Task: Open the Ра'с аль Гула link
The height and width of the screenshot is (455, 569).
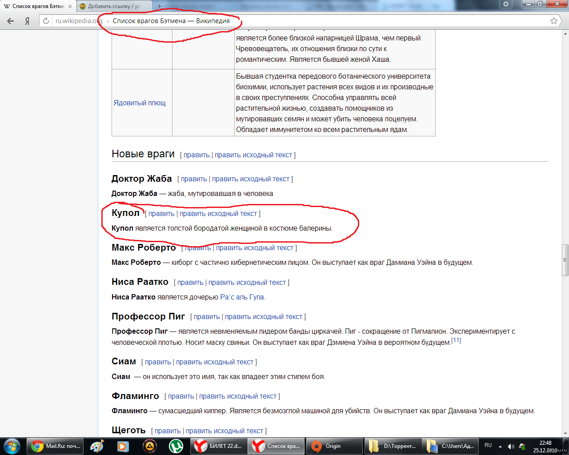Action: (x=243, y=297)
